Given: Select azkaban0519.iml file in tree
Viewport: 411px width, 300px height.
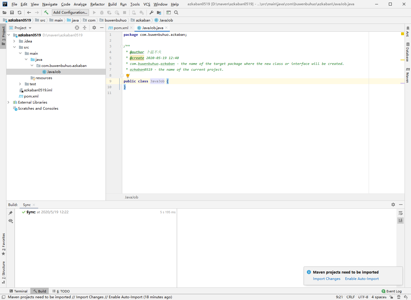Looking at the screenshot, I should [x=35, y=90].
